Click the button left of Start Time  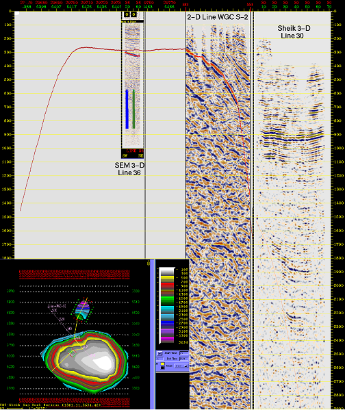(159, 353)
